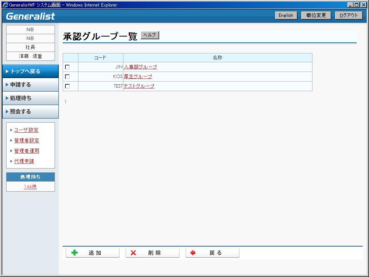The image size is (369, 277).
Task: Open the 厚生グループ link
Action: (138, 77)
